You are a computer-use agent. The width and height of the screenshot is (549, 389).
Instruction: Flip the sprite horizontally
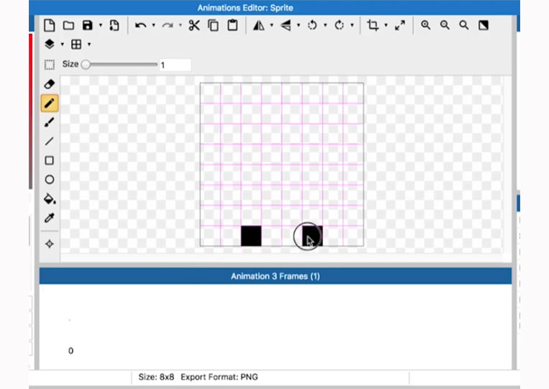coord(259,25)
